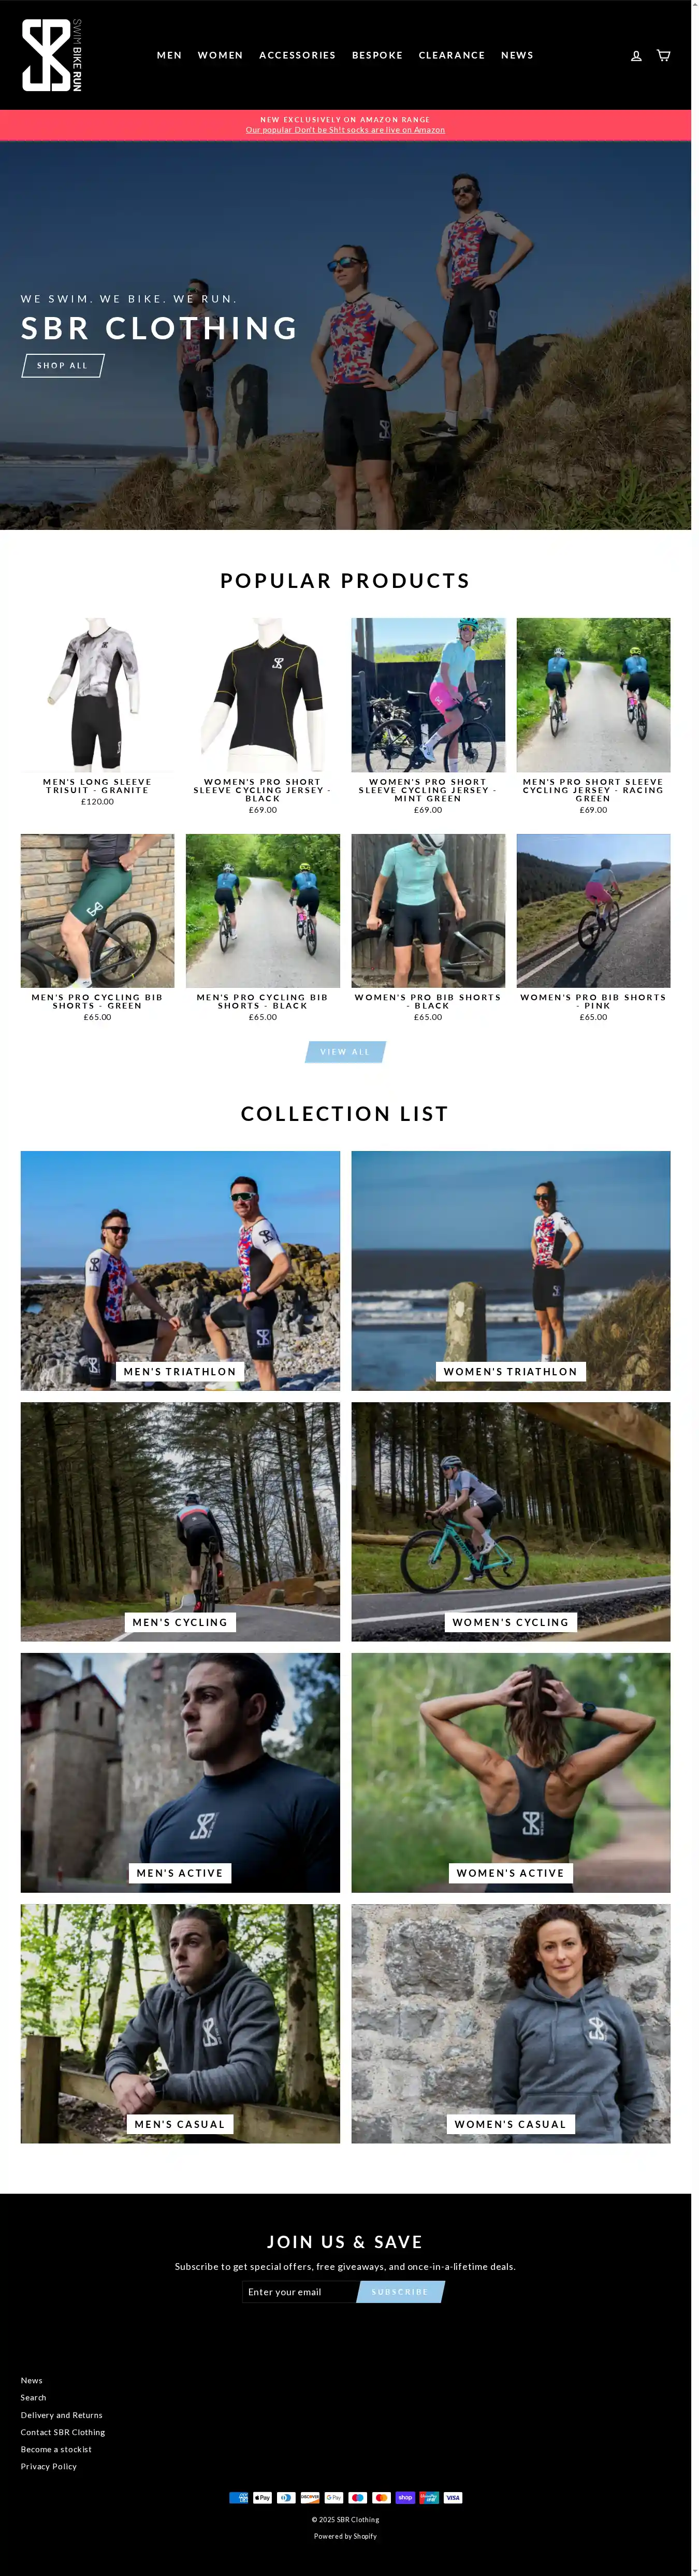Open the Women navigation menu
699x2576 pixels.
[220, 55]
